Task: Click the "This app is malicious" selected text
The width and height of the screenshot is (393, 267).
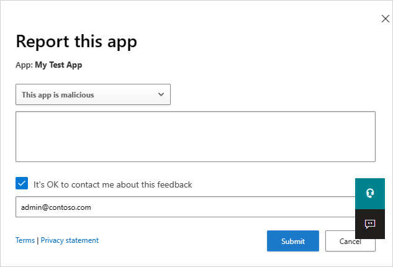Action: click(58, 95)
